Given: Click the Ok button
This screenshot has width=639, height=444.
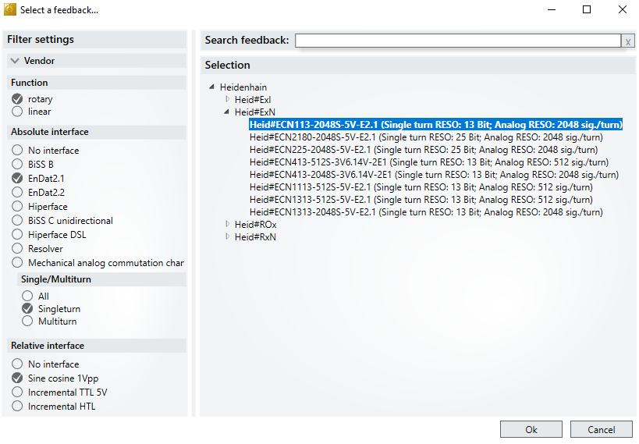Looking at the screenshot, I should 531,430.
